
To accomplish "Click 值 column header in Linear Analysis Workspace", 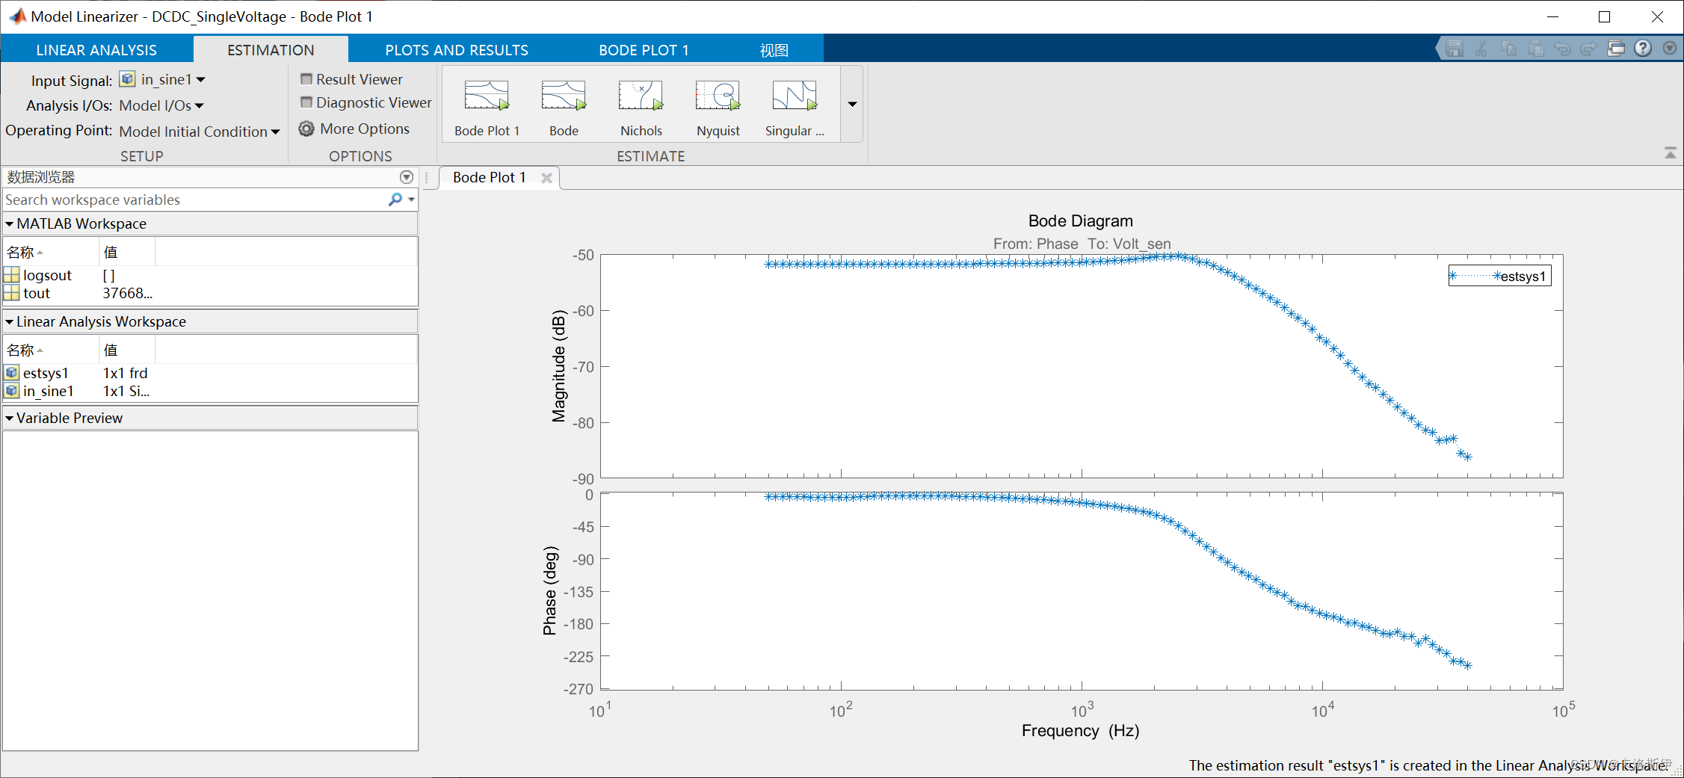I will click(x=127, y=350).
